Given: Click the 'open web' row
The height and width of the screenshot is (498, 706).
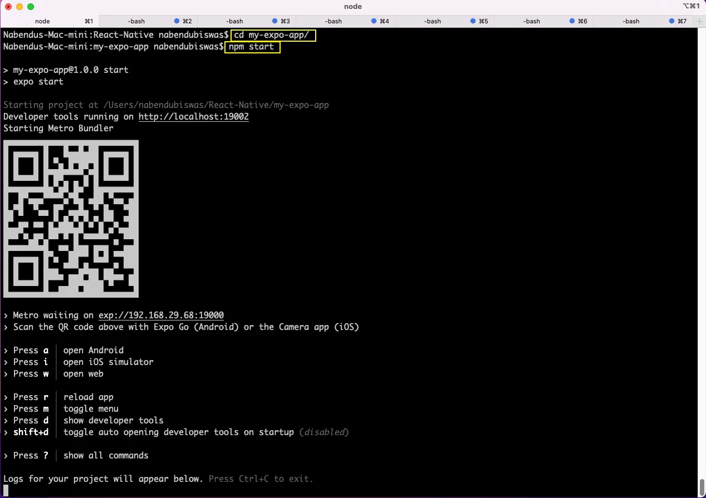Looking at the screenshot, I should [53, 374].
